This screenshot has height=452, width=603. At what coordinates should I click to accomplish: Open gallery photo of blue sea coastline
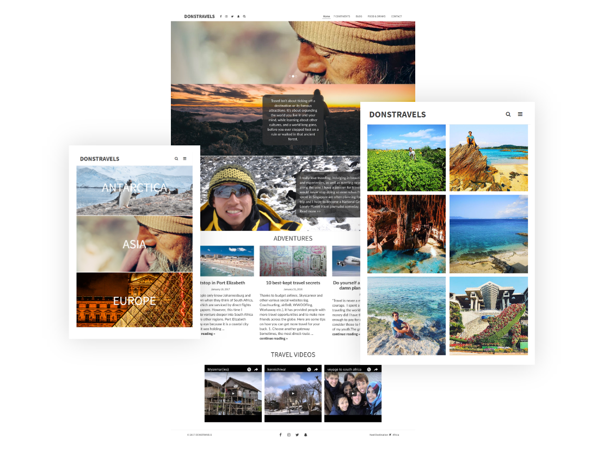[489, 234]
